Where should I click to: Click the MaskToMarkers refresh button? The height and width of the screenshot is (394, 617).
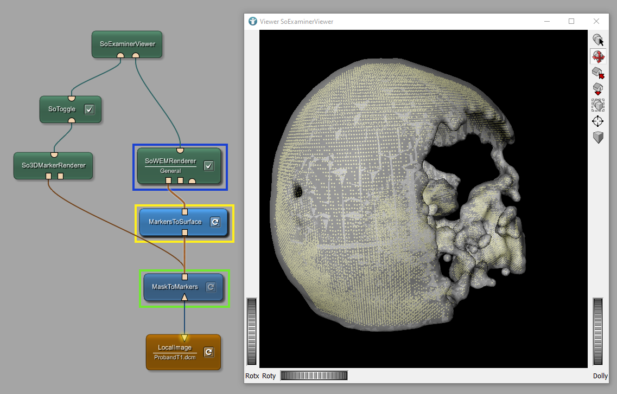[x=211, y=287]
